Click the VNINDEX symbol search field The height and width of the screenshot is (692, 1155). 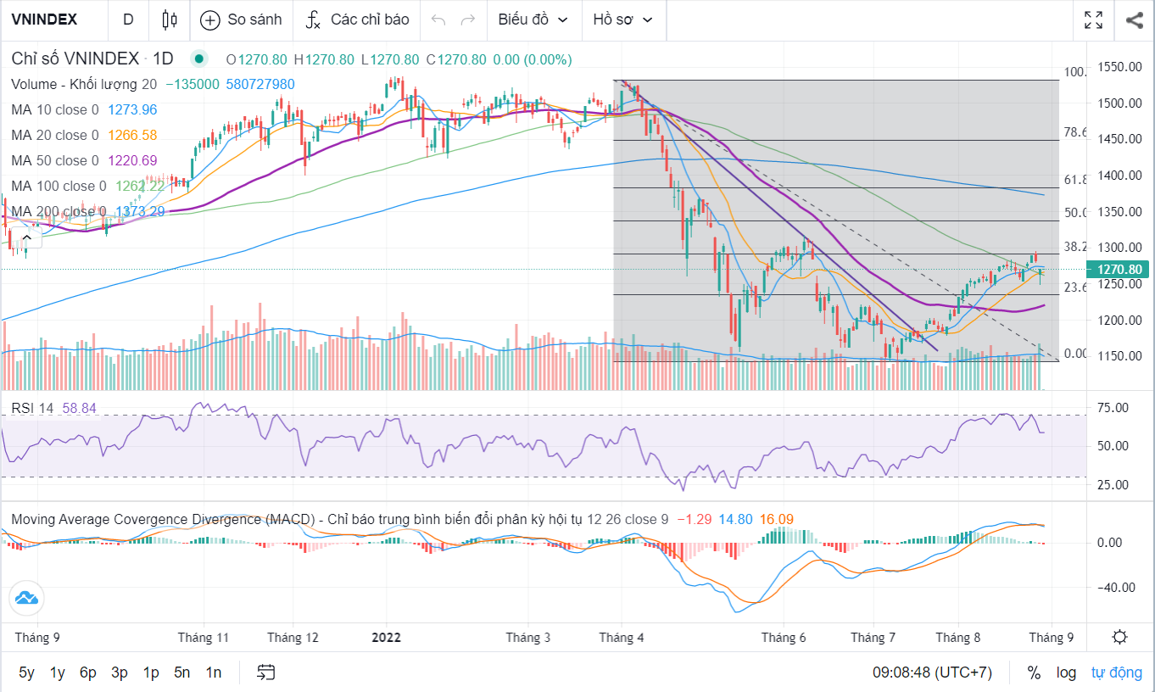[x=45, y=20]
